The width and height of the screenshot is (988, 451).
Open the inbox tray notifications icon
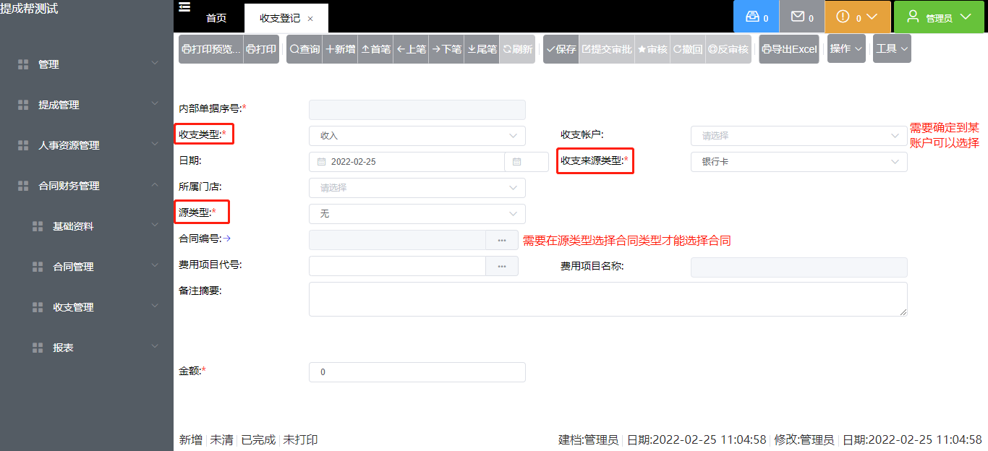tap(756, 17)
